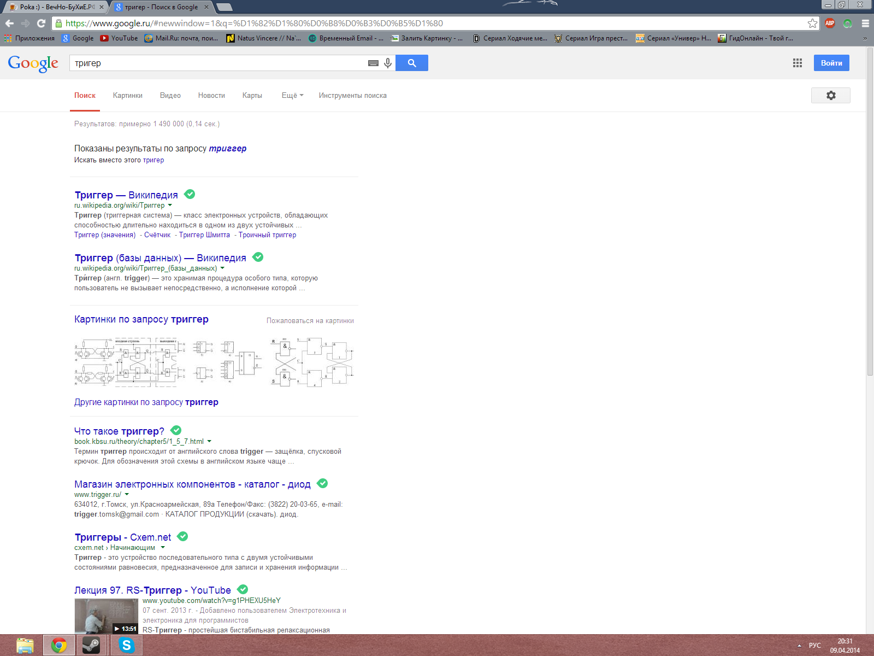Open the on-screen keyboard in search box
The width and height of the screenshot is (874, 656).
click(373, 63)
